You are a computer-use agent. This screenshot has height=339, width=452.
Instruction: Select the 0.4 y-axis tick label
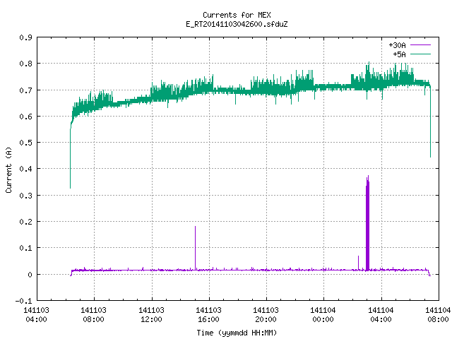point(25,169)
